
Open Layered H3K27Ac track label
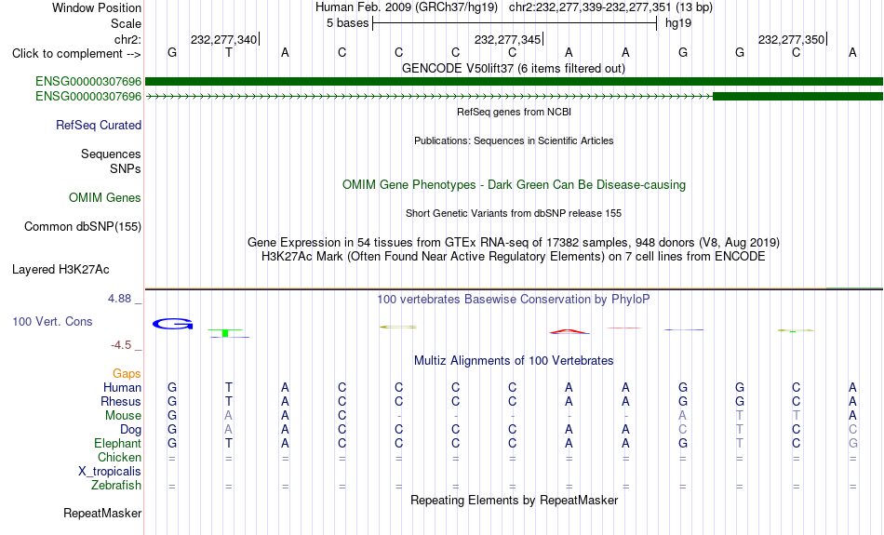60,270
